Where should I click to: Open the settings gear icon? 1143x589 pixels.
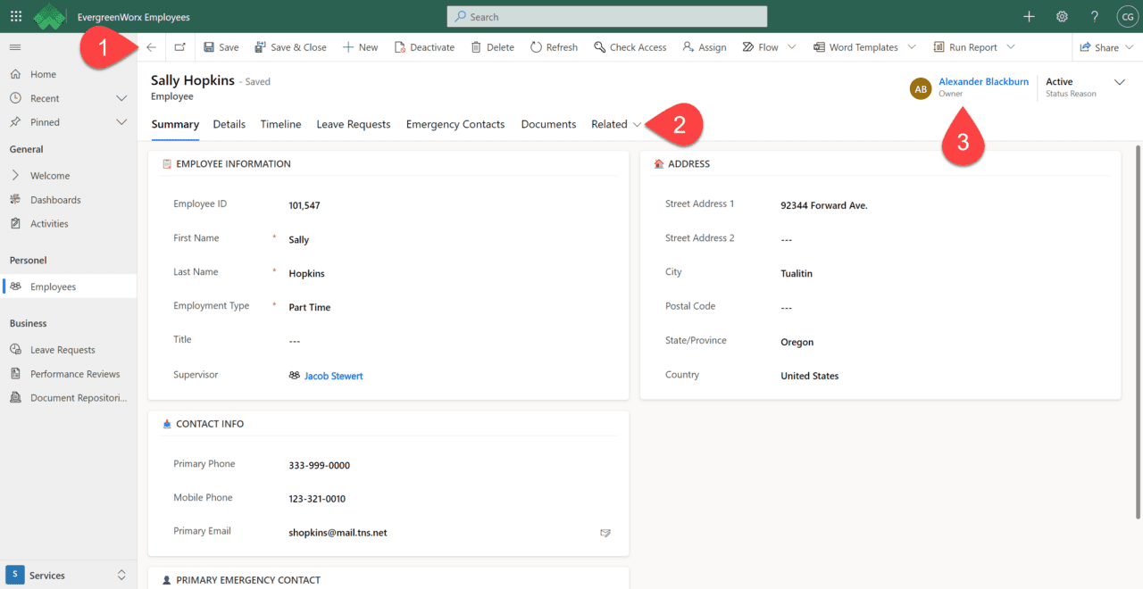coord(1062,16)
